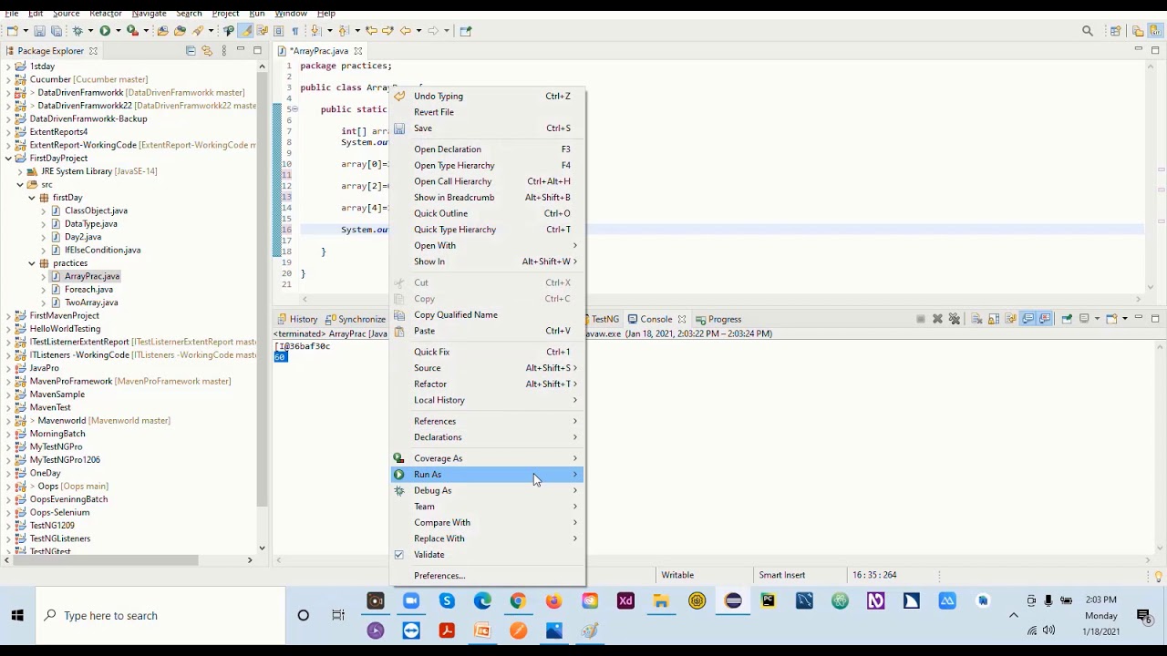Open the Run button dropdown arrow
The image size is (1167, 656).
(x=119, y=31)
